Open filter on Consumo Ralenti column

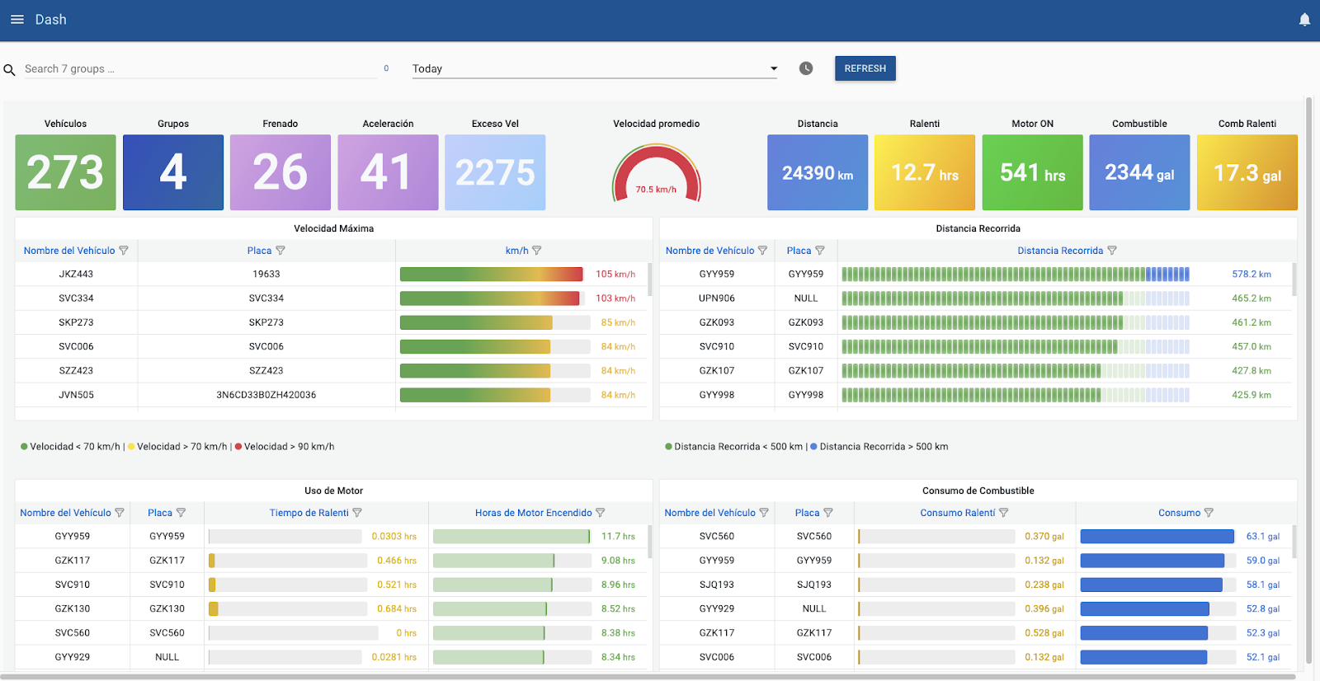(x=1004, y=513)
